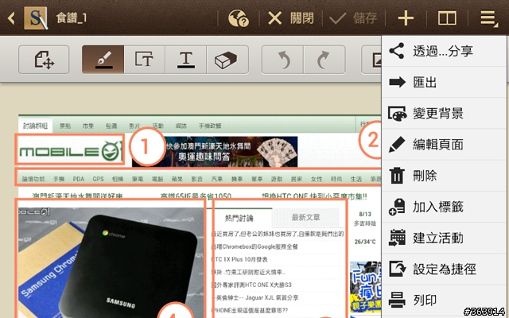Select the move/selection mode tool
Image resolution: width=509 pixels, height=318 pixels.
[44, 60]
